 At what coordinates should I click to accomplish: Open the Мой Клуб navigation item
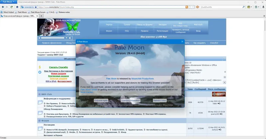tap(198, 25)
